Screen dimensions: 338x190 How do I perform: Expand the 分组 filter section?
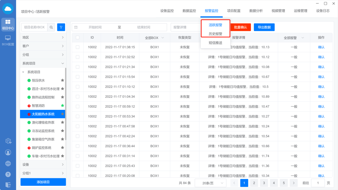(43, 55)
